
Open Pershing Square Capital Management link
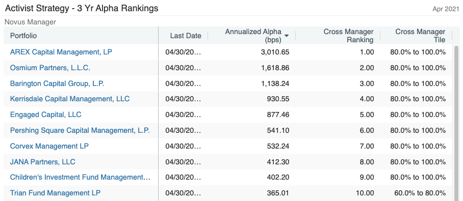[x=80, y=130]
